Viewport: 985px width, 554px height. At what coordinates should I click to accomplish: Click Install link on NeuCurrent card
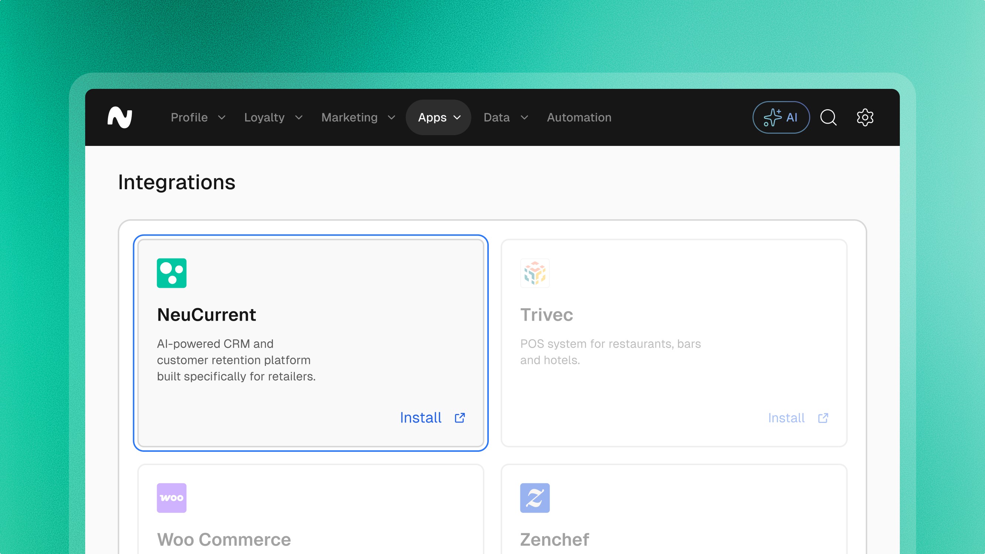pos(421,418)
